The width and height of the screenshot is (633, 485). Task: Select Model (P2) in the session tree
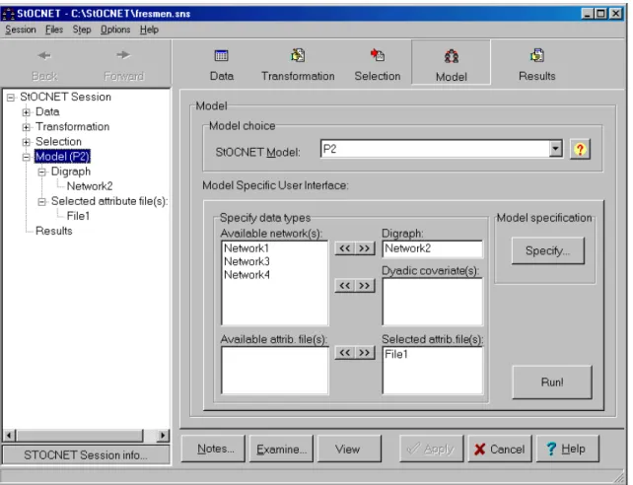[x=62, y=157]
